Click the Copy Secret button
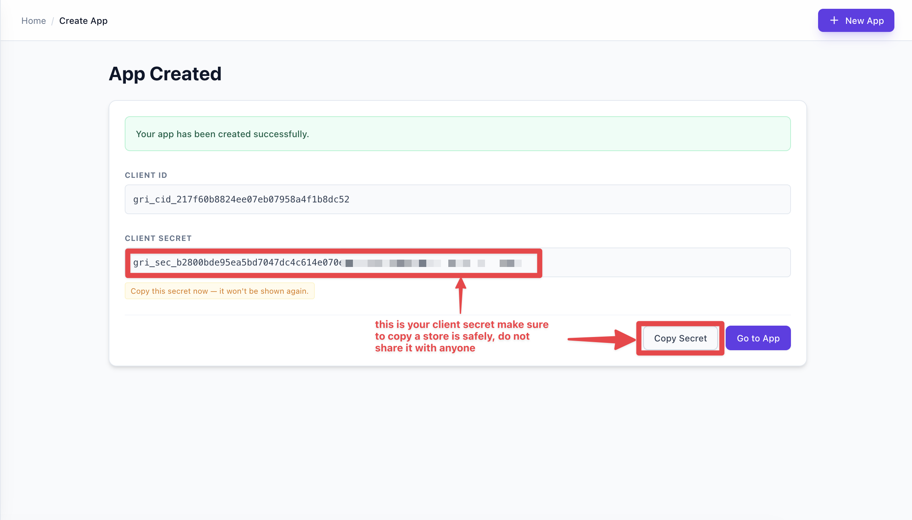The width and height of the screenshot is (912, 520). click(x=680, y=338)
